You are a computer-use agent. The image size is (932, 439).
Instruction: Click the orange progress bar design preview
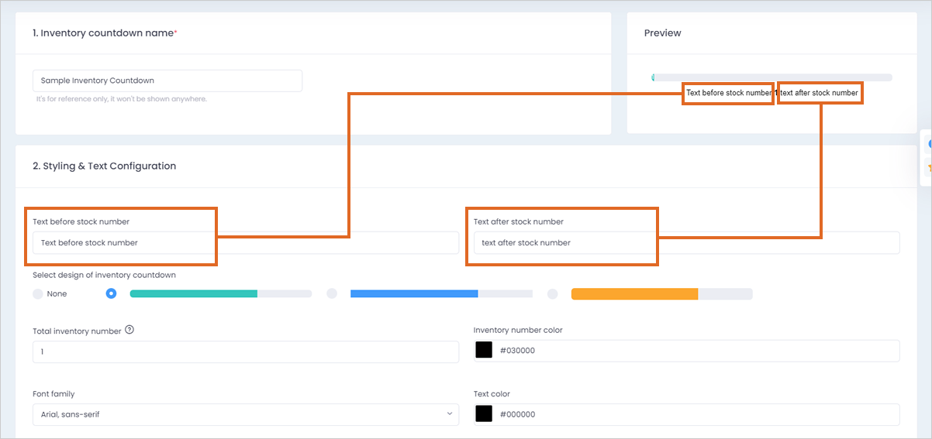[x=662, y=293]
